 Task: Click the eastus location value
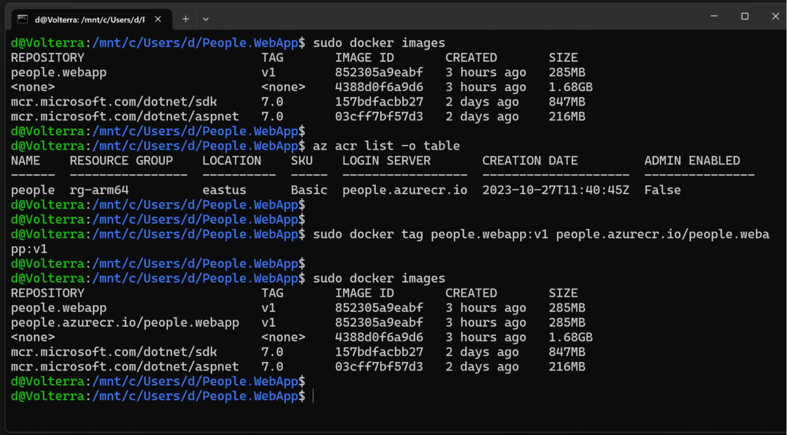pos(224,190)
